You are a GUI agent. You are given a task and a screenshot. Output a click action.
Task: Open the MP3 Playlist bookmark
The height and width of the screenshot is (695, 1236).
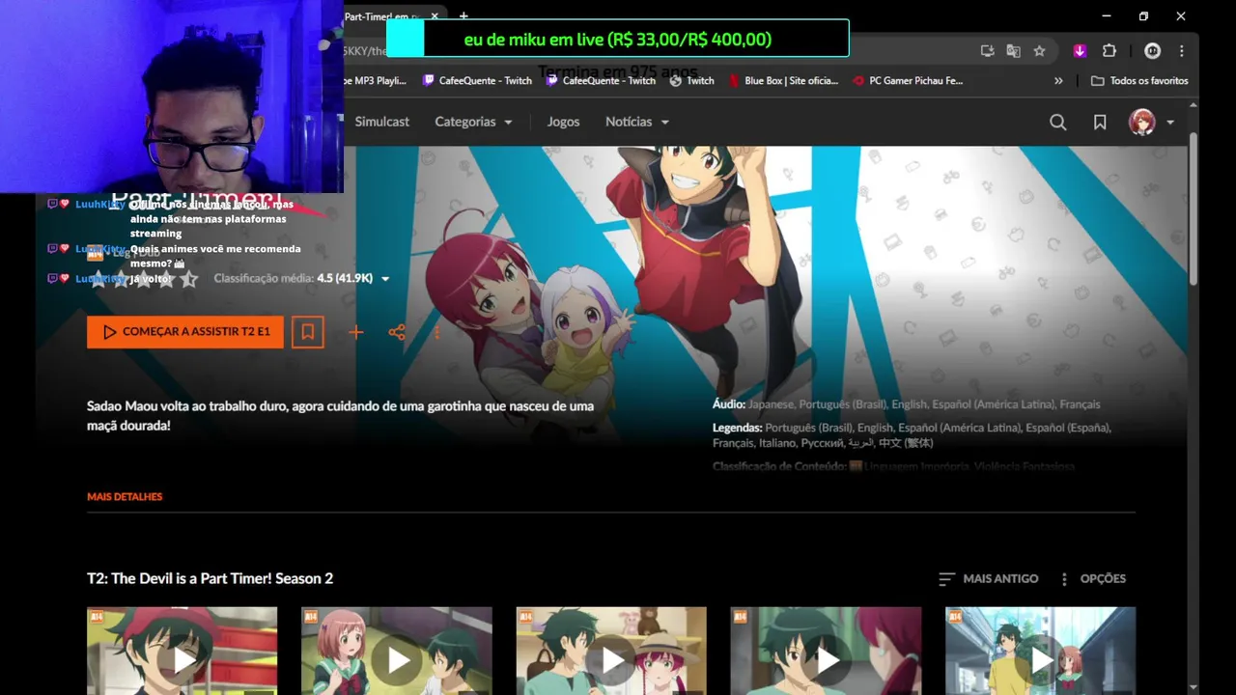point(377,81)
